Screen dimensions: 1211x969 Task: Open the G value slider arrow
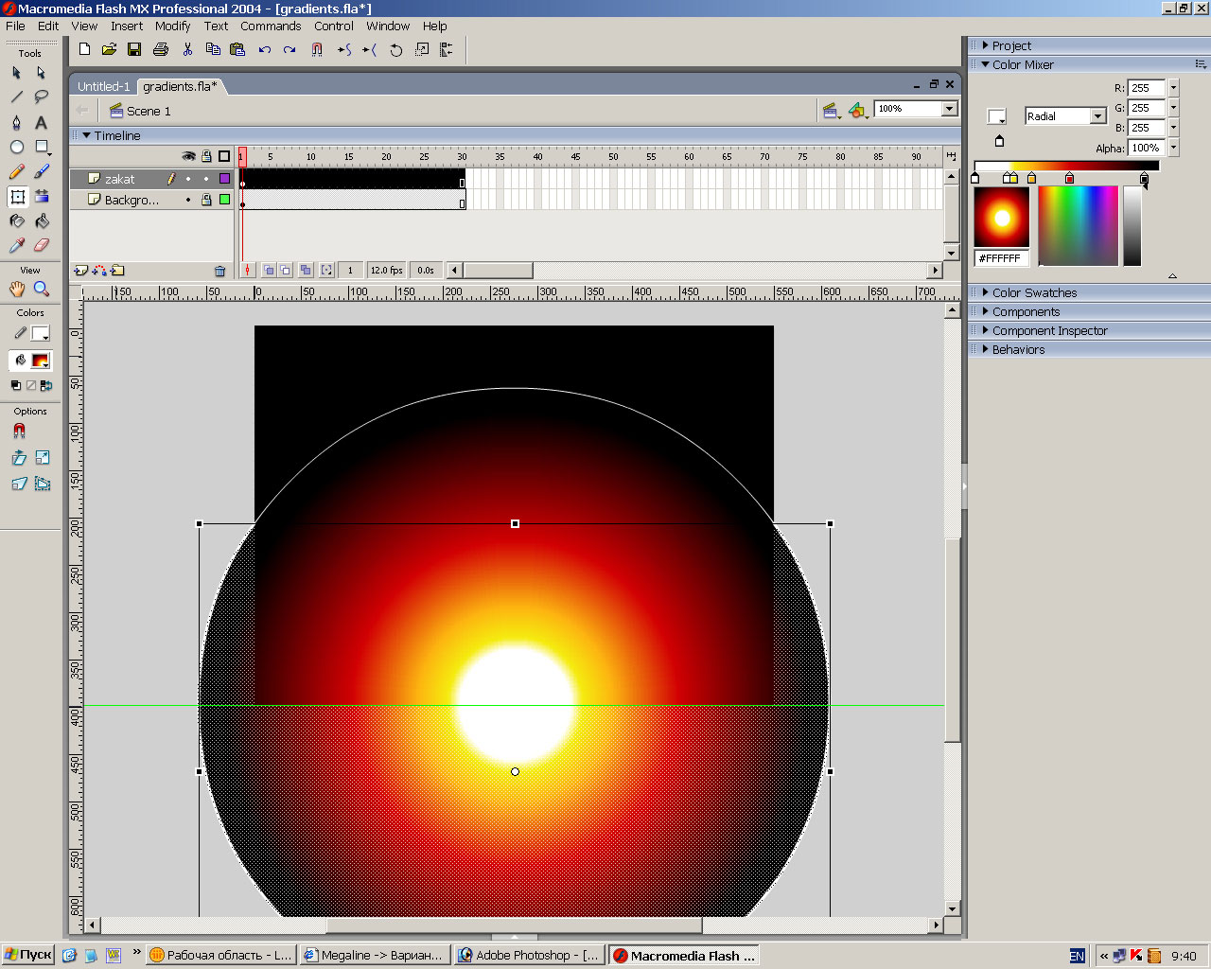coord(1173,108)
